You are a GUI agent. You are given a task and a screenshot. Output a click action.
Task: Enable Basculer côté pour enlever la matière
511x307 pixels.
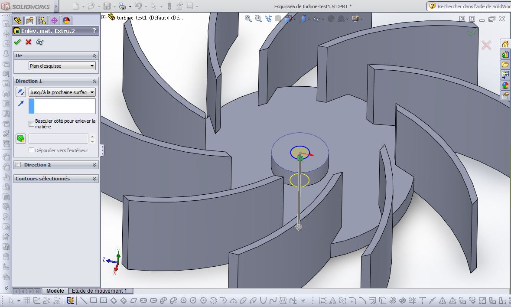(31, 123)
